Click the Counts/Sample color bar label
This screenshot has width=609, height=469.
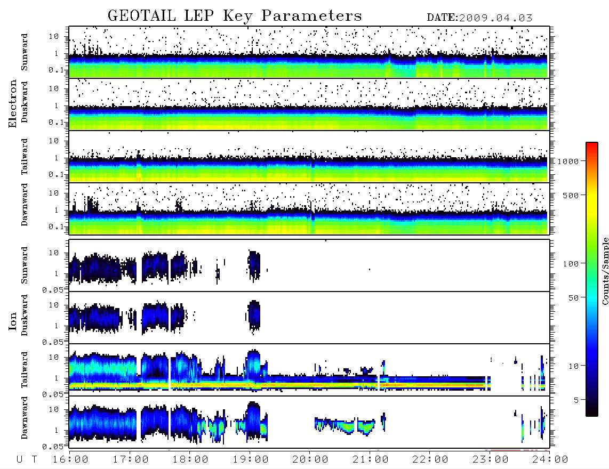[x=605, y=271]
